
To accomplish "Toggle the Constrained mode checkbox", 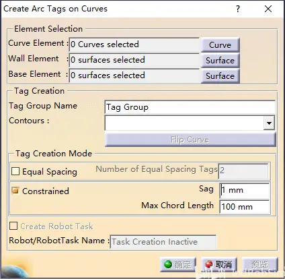I will pyautogui.click(x=15, y=191).
